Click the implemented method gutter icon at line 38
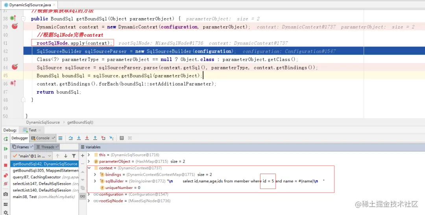Screen dimensions: 425x215 pyautogui.click(x=13, y=19)
